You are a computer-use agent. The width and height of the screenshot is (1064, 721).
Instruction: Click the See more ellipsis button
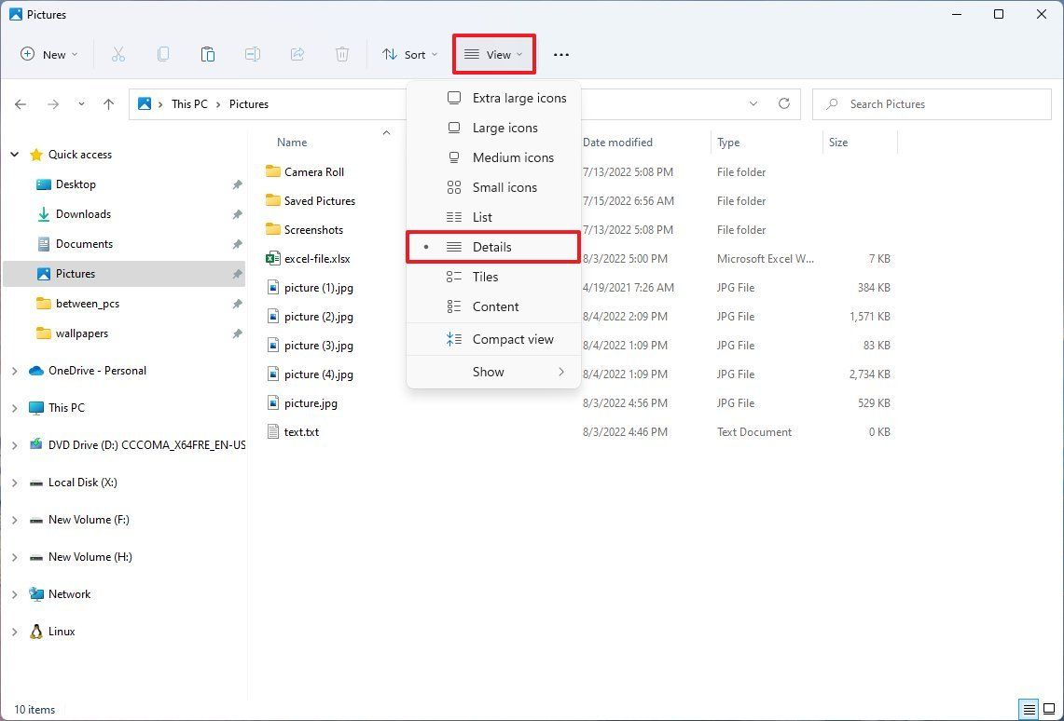560,54
